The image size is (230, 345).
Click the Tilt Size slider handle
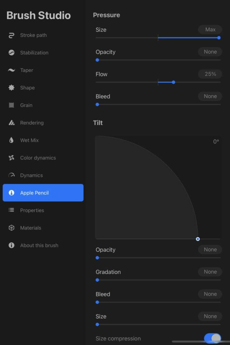tap(97, 324)
